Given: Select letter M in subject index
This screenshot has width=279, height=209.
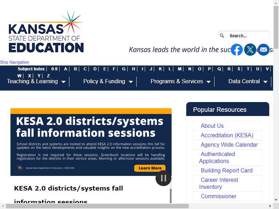Looking at the screenshot, I should coord(180,69).
